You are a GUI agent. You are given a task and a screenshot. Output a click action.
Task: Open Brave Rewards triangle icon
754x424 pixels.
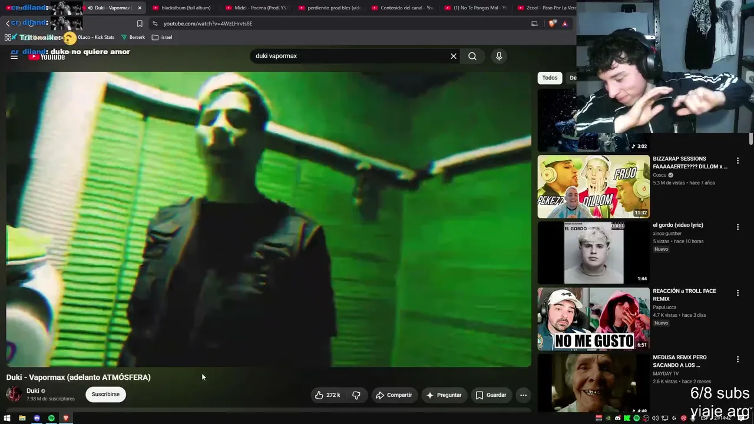[564, 24]
